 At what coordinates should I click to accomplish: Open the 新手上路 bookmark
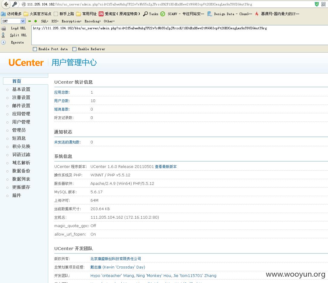[x=64, y=14]
